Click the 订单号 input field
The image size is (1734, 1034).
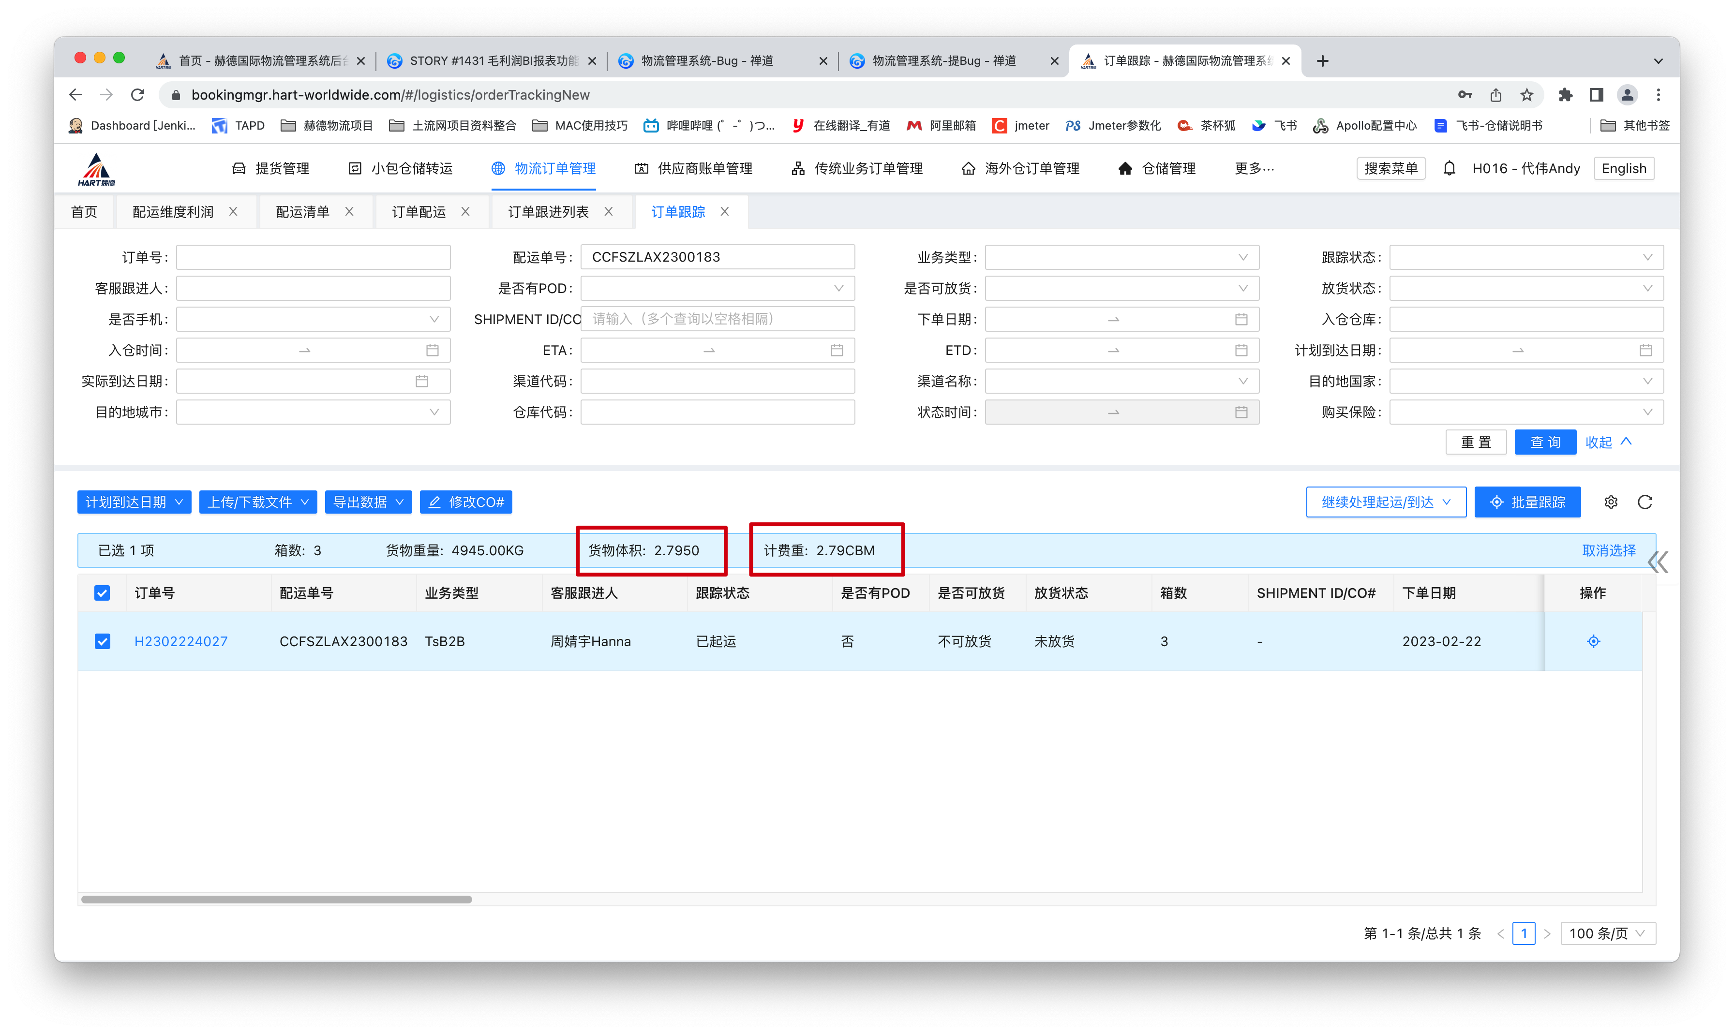click(x=313, y=257)
